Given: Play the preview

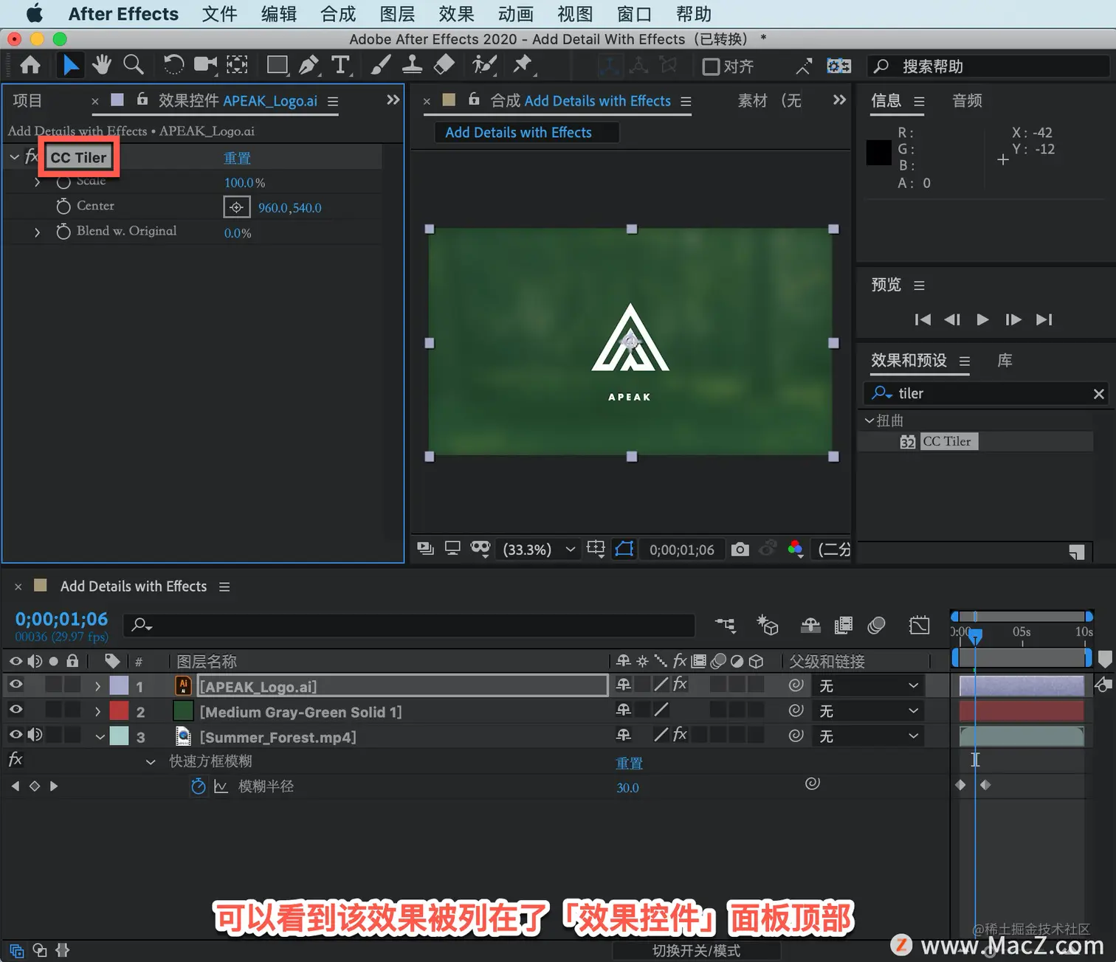Looking at the screenshot, I should pos(982,319).
